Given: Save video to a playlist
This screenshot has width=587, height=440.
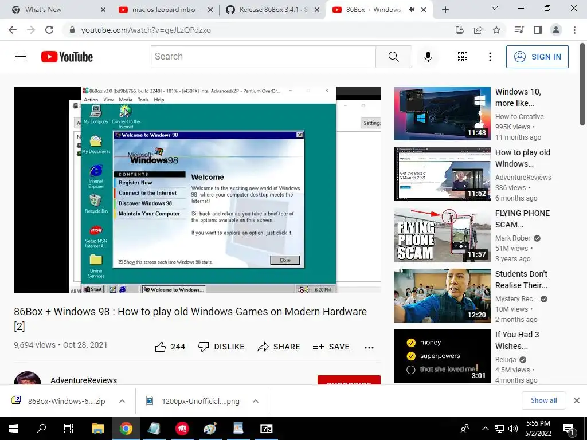Looking at the screenshot, I should pyautogui.click(x=331, y=347).
